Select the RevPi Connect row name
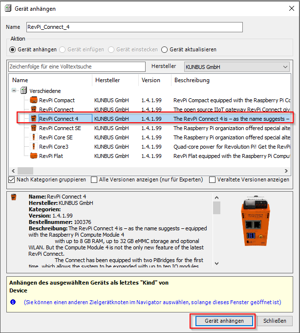The image size is (300, 333). point(57,110)
